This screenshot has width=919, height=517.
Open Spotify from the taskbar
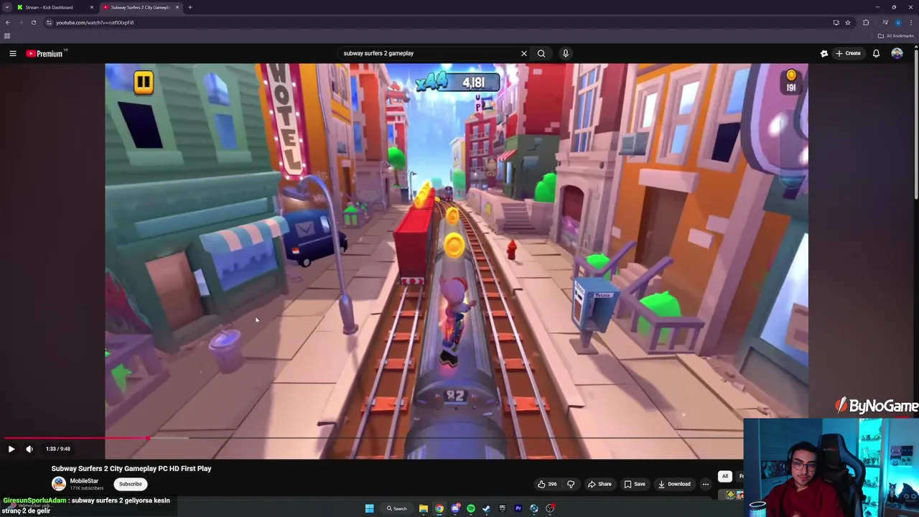pos(471,508)
